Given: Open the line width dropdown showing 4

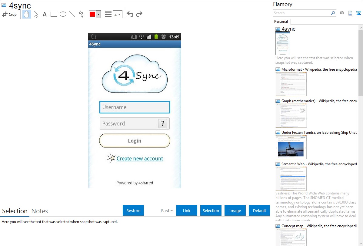Looking at the screenshot, I should [x=117, y=14].
